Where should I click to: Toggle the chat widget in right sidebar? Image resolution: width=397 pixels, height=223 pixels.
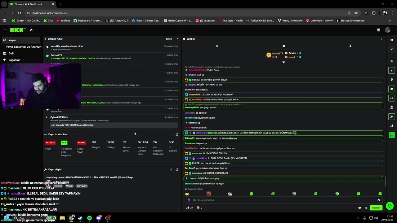tap(392, 89)
